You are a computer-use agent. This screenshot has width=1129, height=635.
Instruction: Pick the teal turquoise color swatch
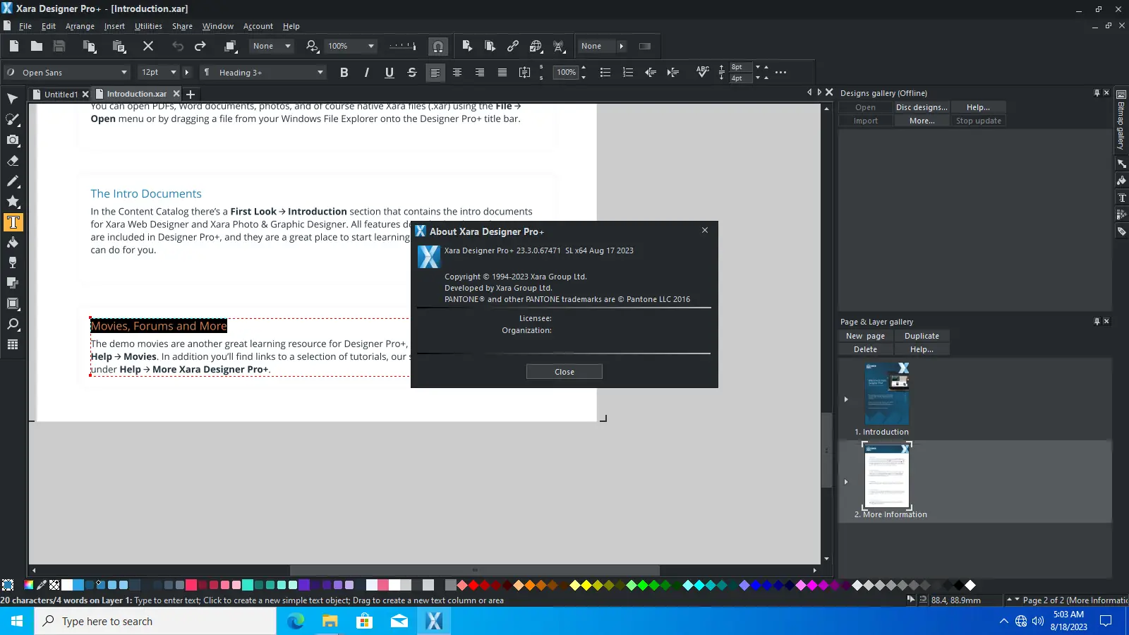pyautogui.click(x=248, y=585)
